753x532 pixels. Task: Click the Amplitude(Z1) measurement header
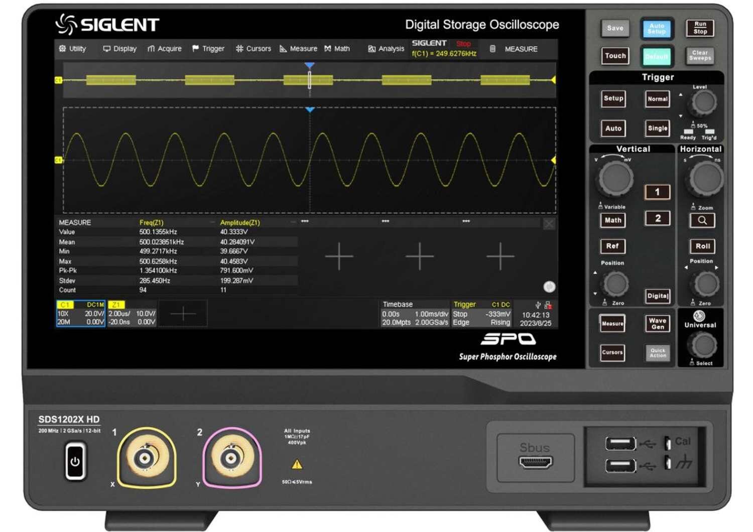pyautogui.click(x=240, y=222)
